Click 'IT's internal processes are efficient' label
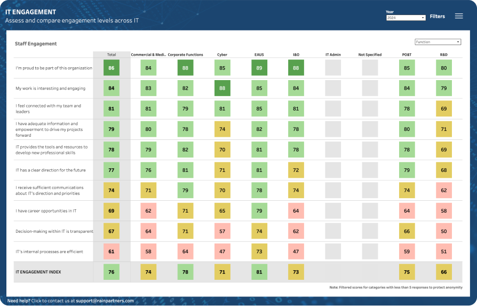 (x=49, y=252)
